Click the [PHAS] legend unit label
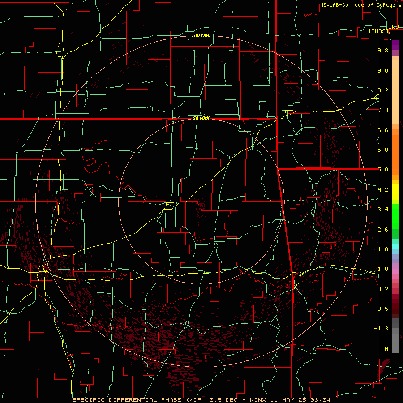The image size is (403, 403). coord(378,31)
